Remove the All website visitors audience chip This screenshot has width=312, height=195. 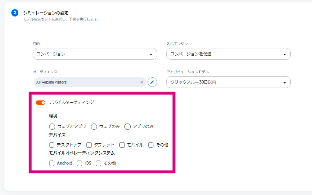click(142, 82)
